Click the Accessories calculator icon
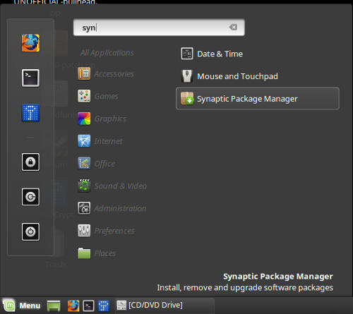This screenshot has height=314, width=353. (x=84, y=74)
